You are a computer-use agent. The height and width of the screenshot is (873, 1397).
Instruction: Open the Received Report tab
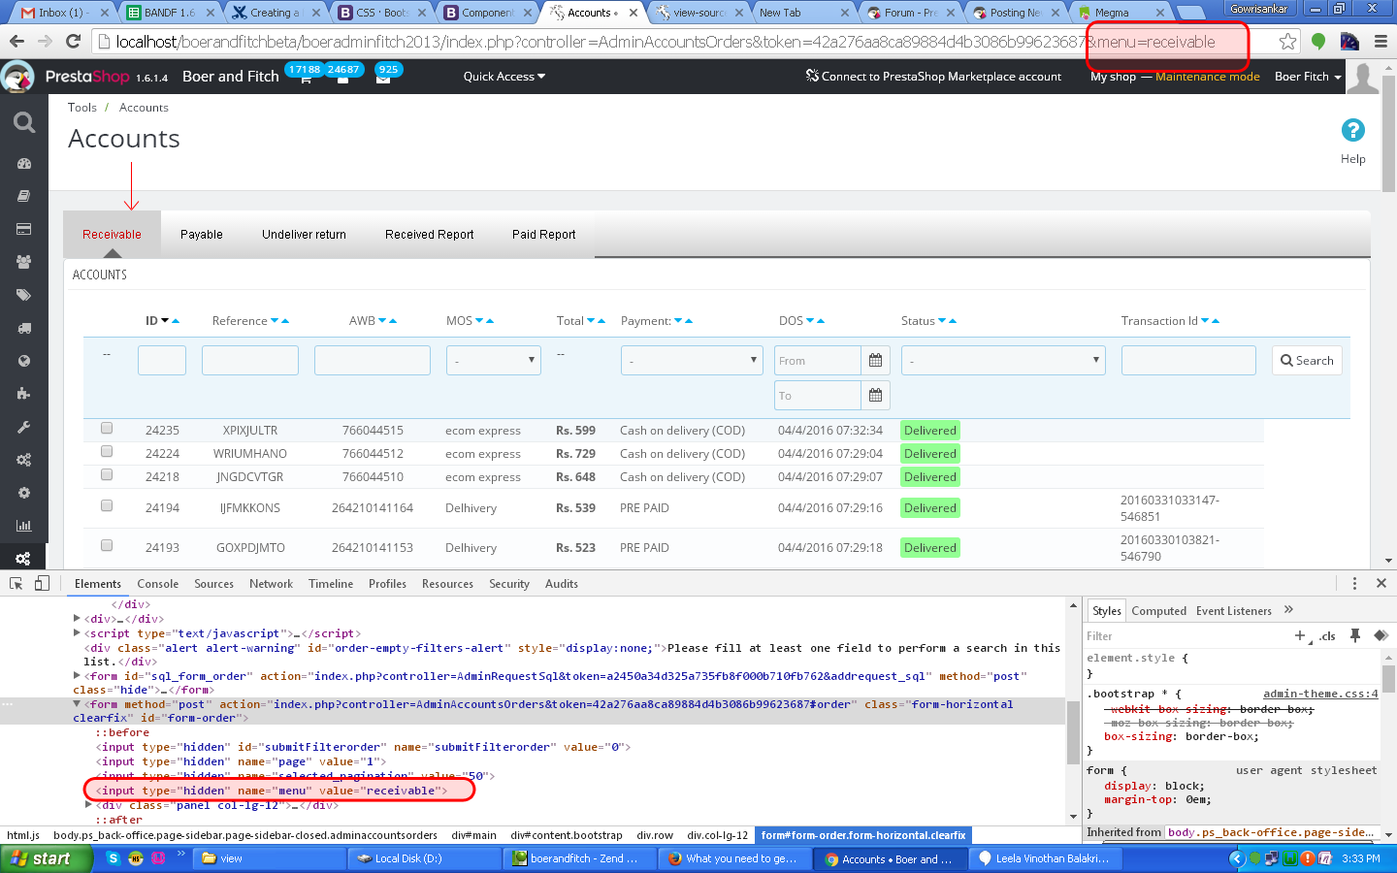[430, 235]
